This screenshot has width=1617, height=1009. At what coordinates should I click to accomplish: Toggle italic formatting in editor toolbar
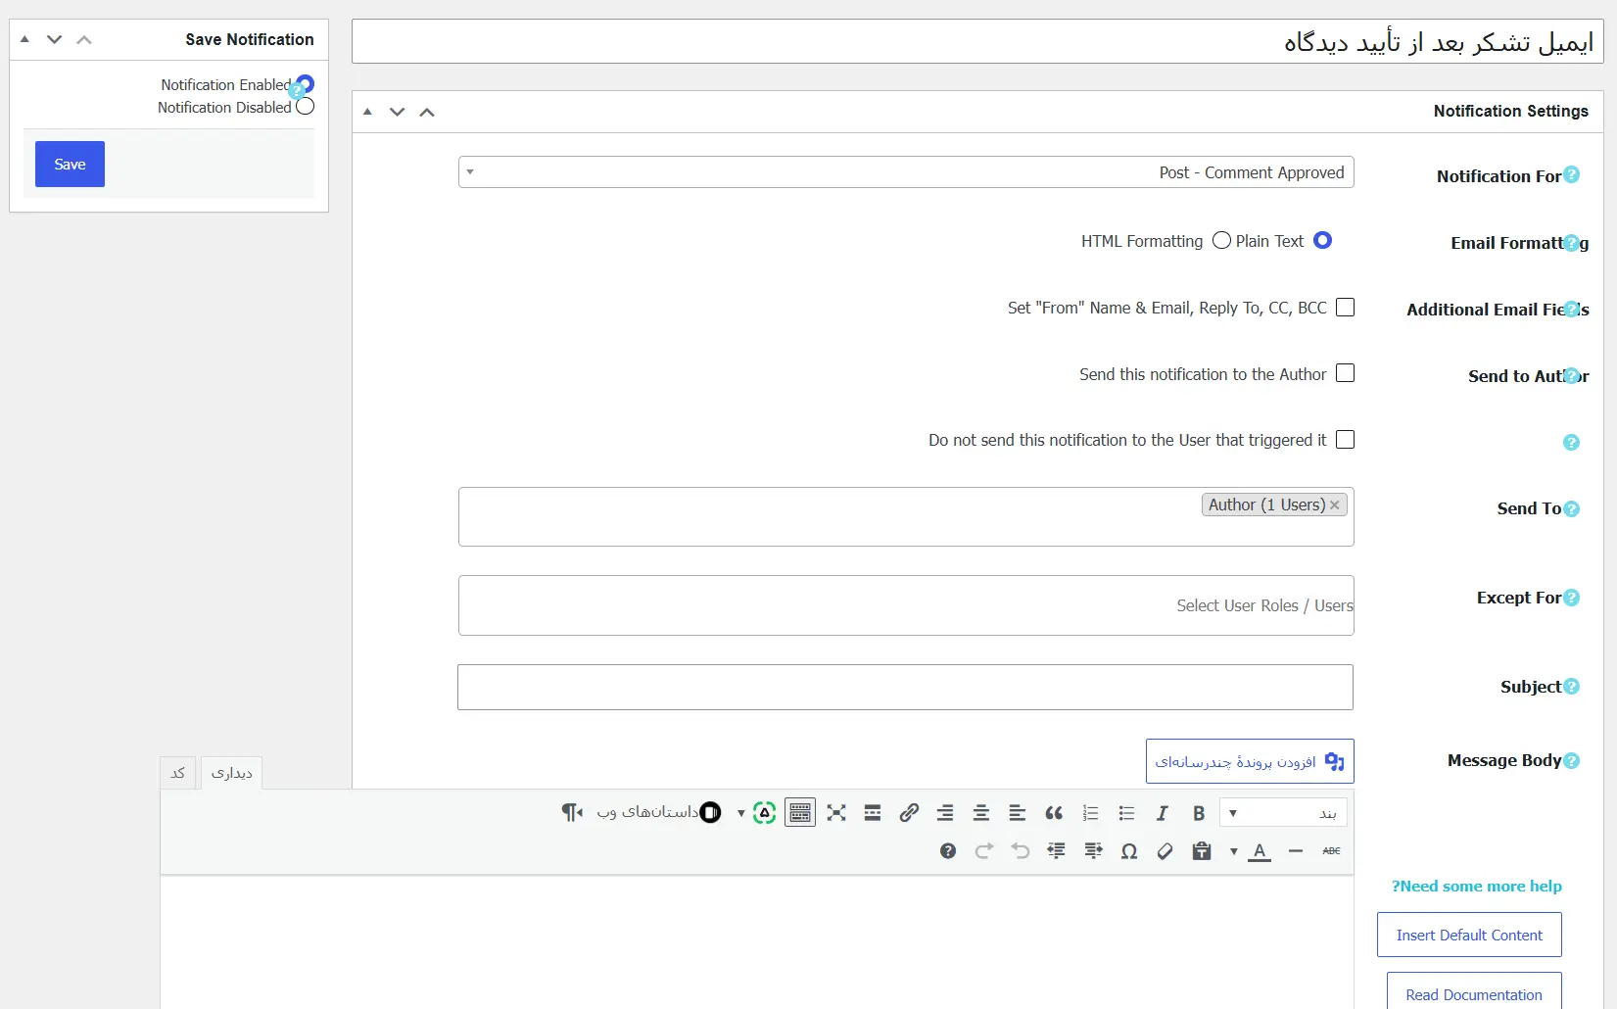1162,813
